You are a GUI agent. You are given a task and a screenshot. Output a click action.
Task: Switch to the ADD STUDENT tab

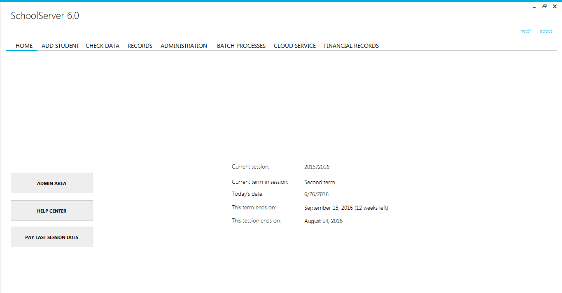(x=60, y=46)
